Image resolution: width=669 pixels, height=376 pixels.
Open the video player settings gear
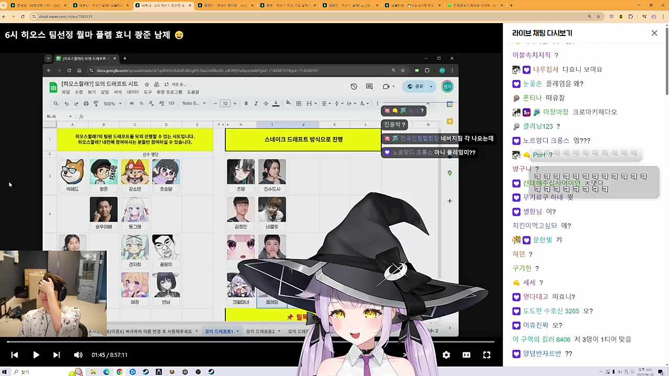coord(446,355)
